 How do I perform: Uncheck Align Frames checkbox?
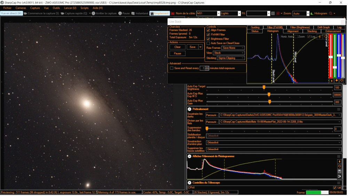(x=208, y=30)
